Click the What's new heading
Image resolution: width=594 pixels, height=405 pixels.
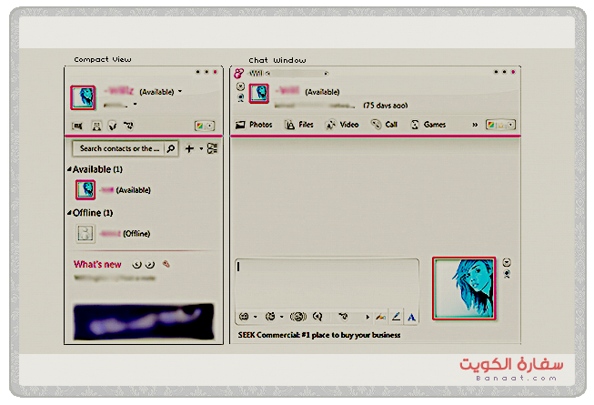coord(97,265)
